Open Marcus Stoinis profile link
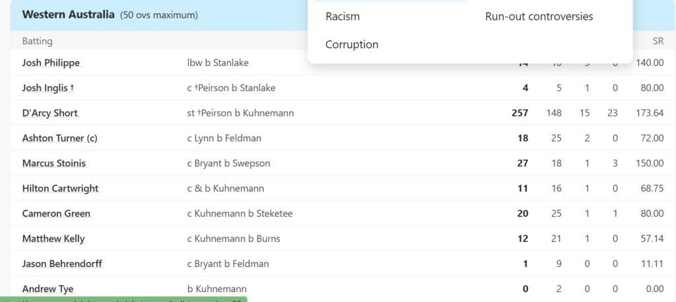Viewport: 676px width, 302px height. 54,163
